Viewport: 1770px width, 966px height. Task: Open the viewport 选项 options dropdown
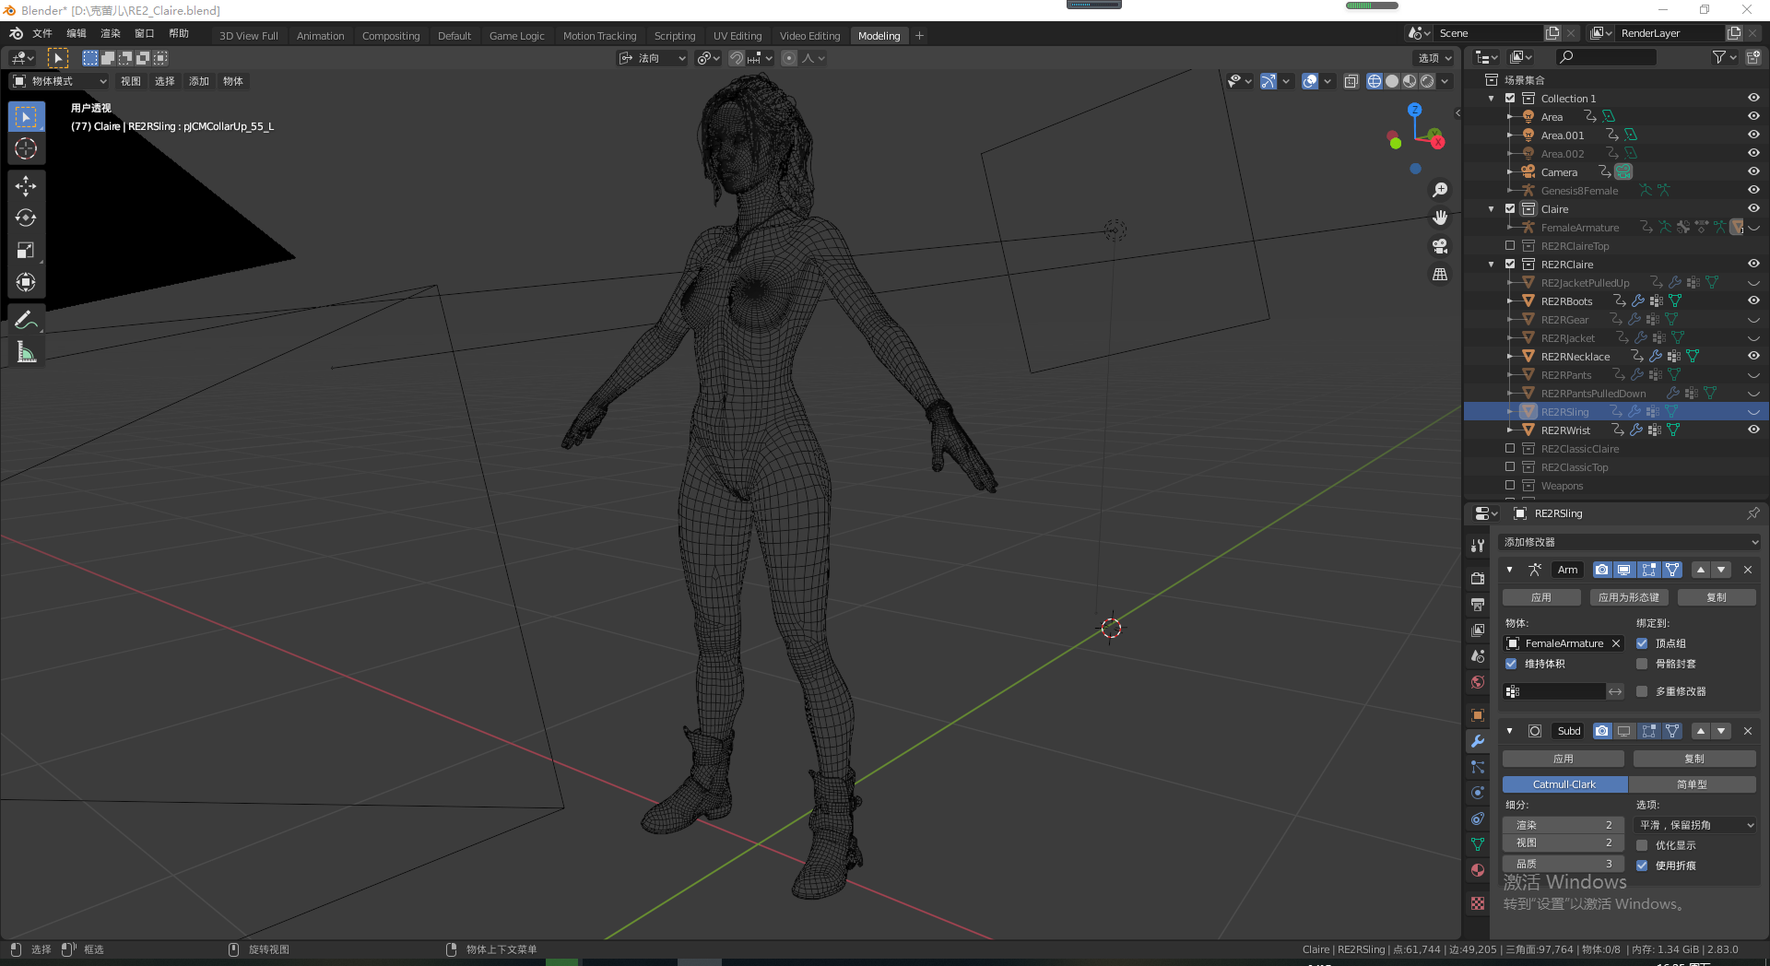pyautogui.click(x=1435, y=58)
